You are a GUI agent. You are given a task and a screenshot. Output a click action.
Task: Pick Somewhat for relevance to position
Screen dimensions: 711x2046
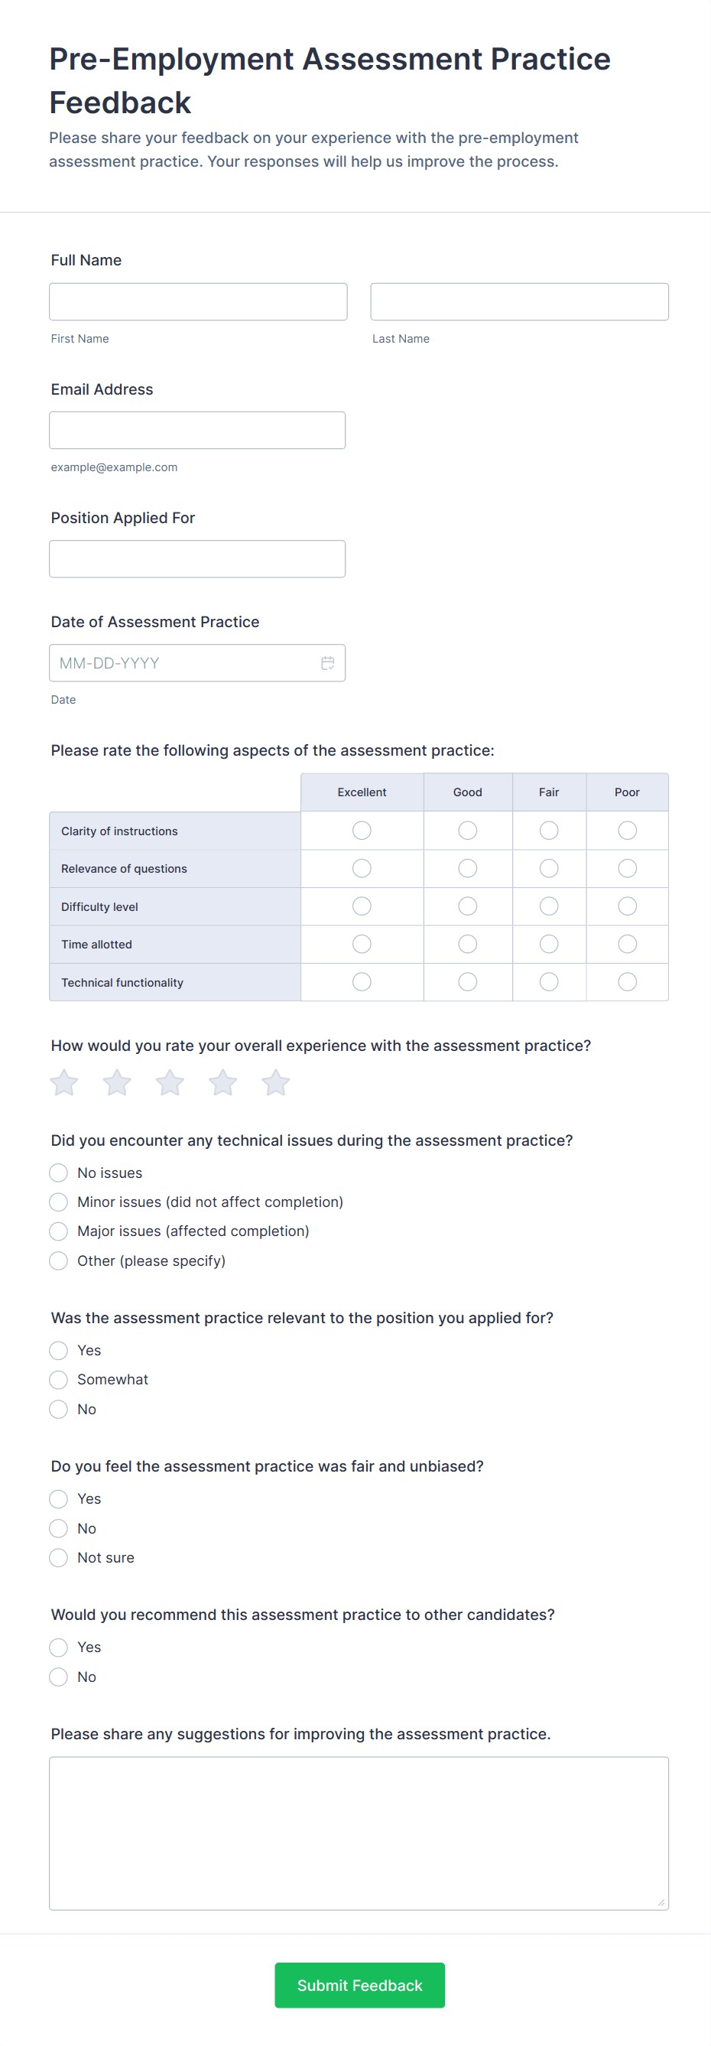[59, 1380]
